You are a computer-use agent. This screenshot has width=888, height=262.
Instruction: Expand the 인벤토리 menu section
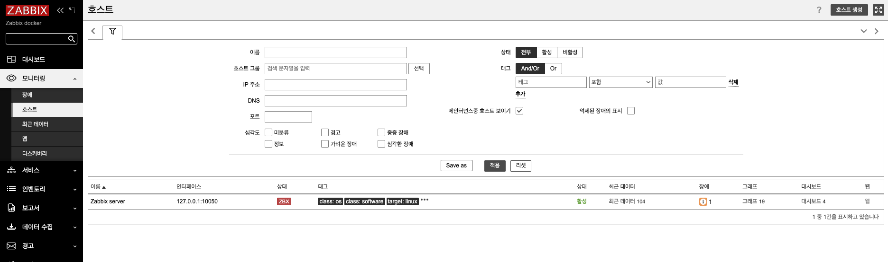point(41,189)
